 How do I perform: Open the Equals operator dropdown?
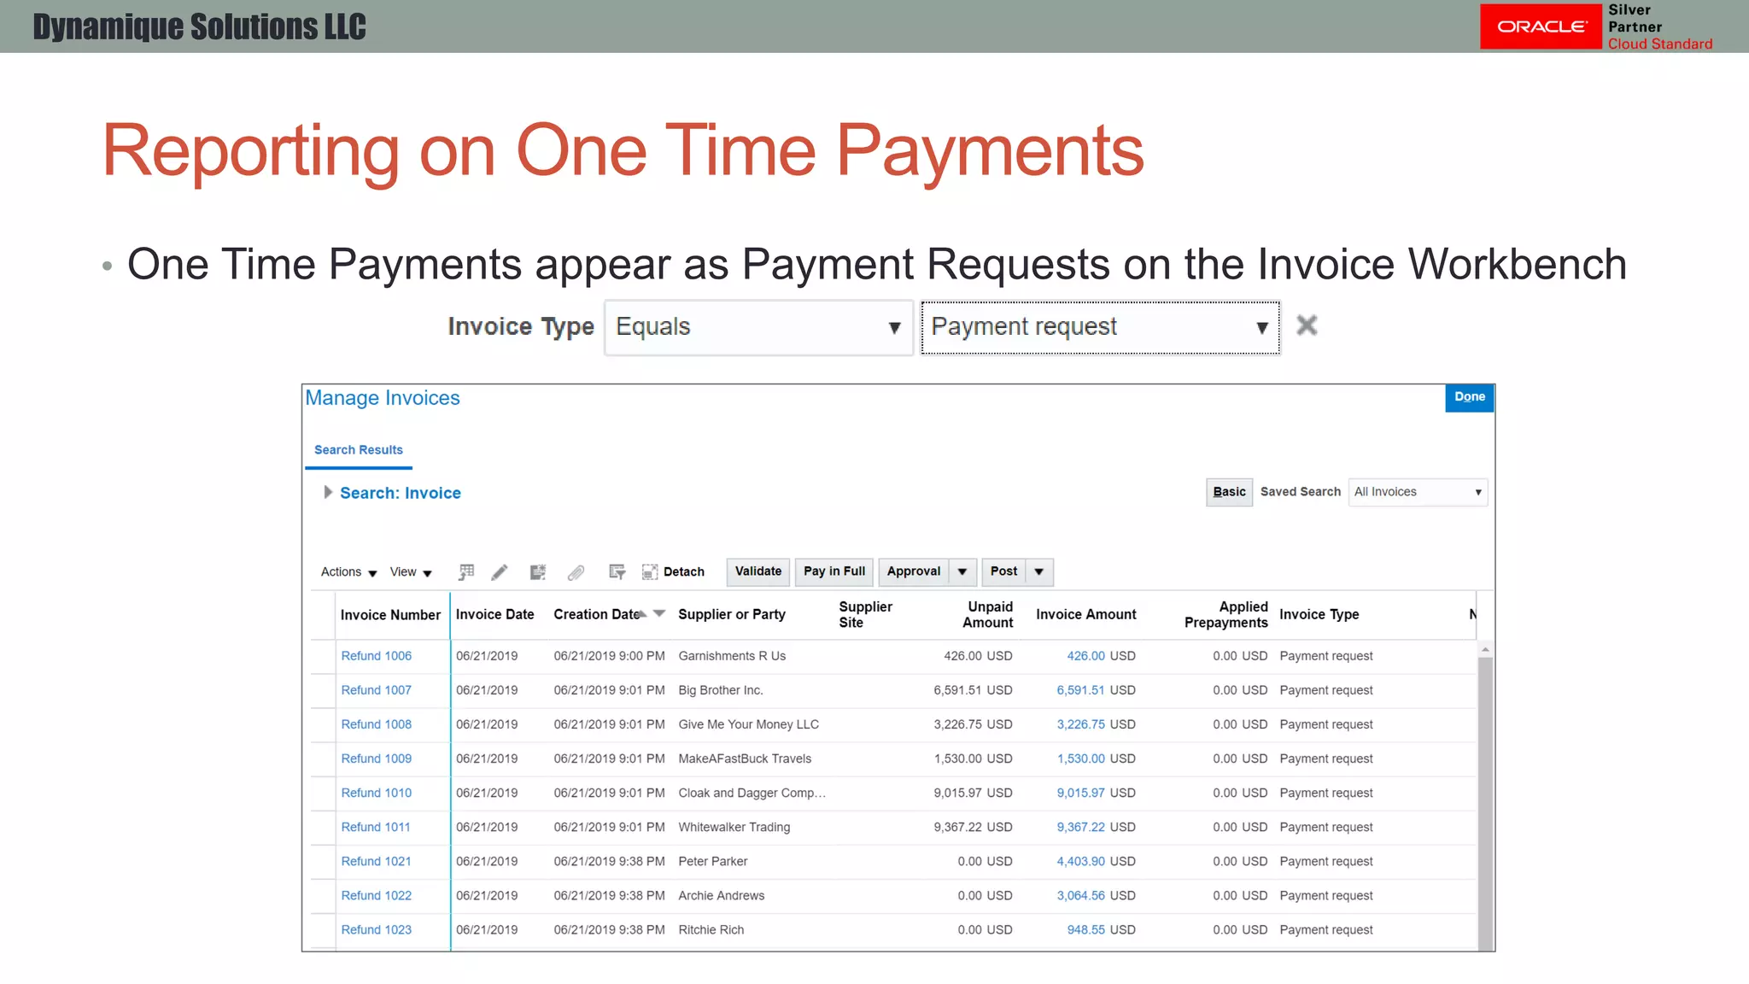(758, 327)
